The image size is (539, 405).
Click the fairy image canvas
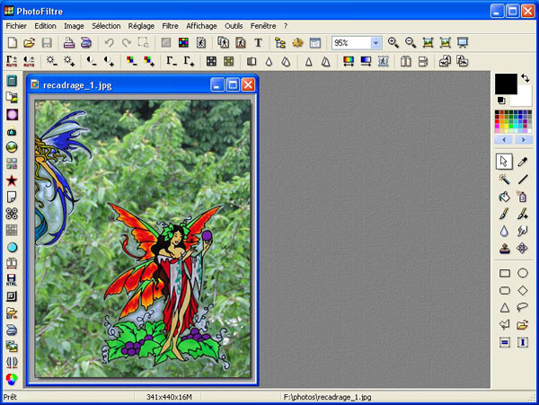[x=143, y=239]
